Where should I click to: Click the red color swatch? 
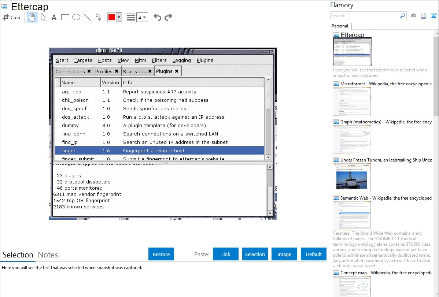[112, 17]
